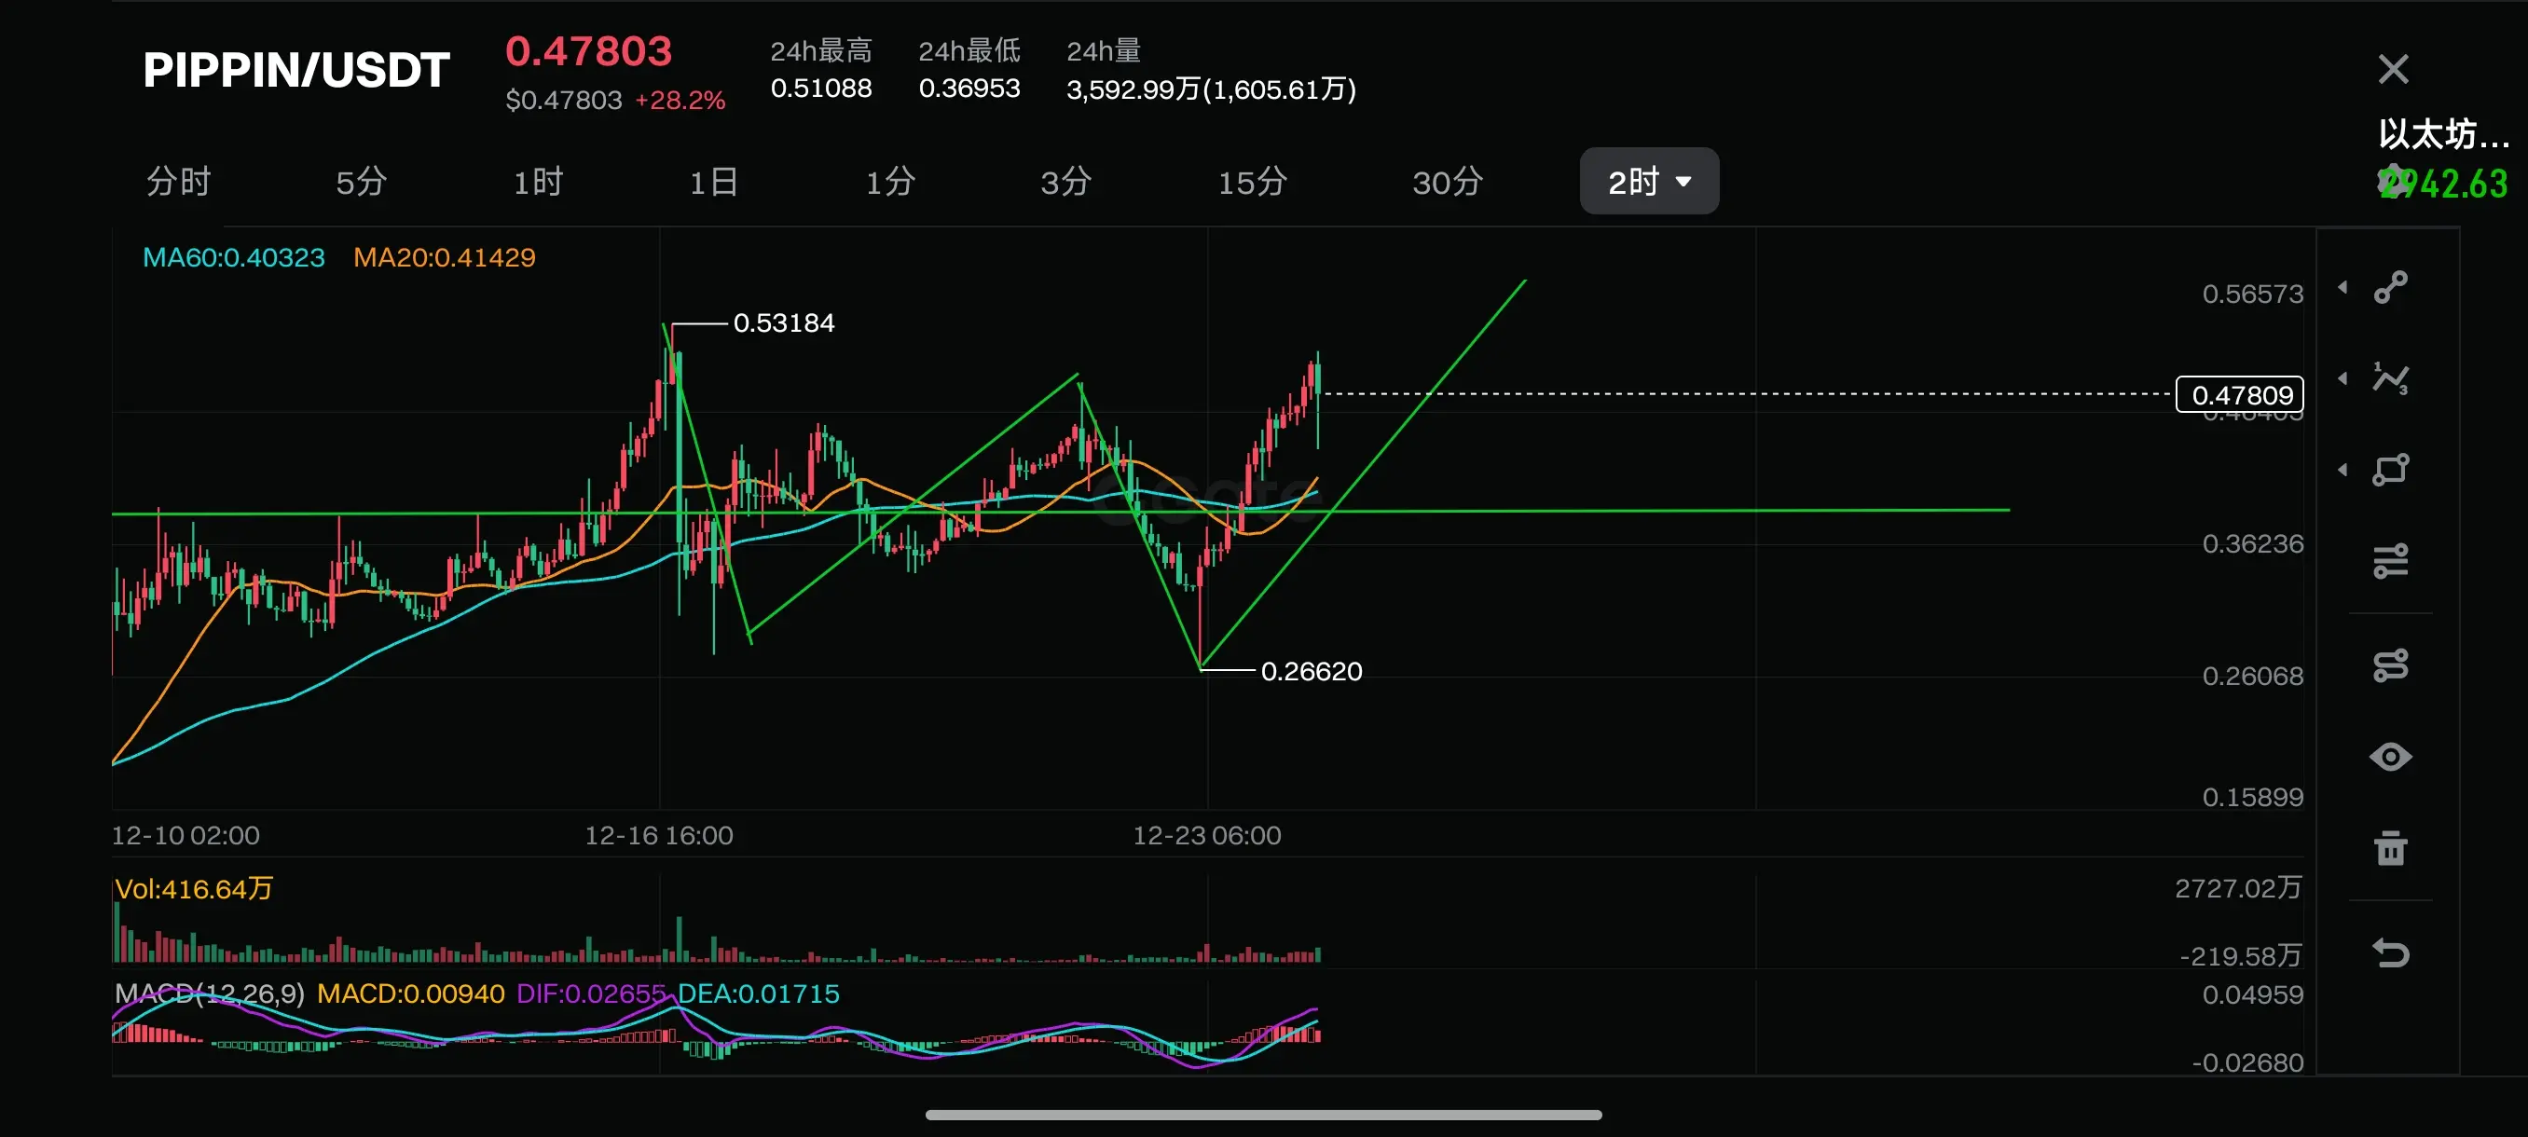Select the trend line drawing tool
2528x1137 pixels.
click(x=2390, y=287)
